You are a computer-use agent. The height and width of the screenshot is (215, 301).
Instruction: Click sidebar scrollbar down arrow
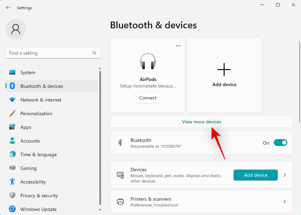coord(100,210)
